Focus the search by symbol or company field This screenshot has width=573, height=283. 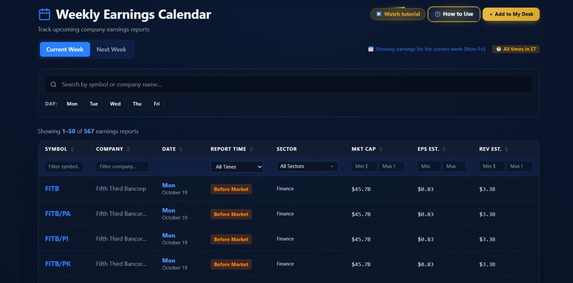tap(289, 84)
